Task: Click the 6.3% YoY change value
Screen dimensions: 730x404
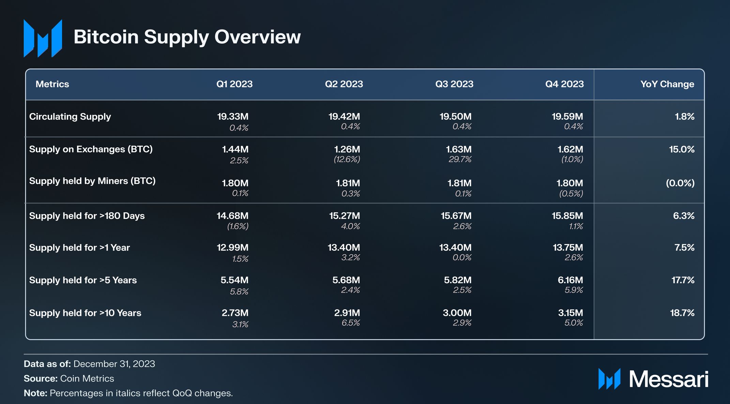Action: [684, 216]
